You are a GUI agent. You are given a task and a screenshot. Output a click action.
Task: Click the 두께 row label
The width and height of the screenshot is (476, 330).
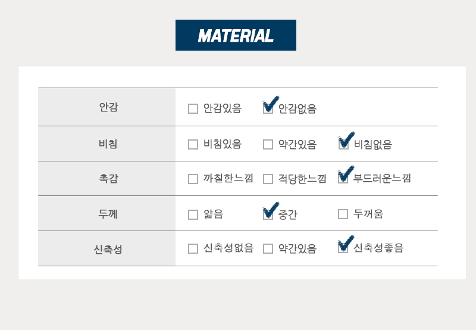click(x=108, y=214)
